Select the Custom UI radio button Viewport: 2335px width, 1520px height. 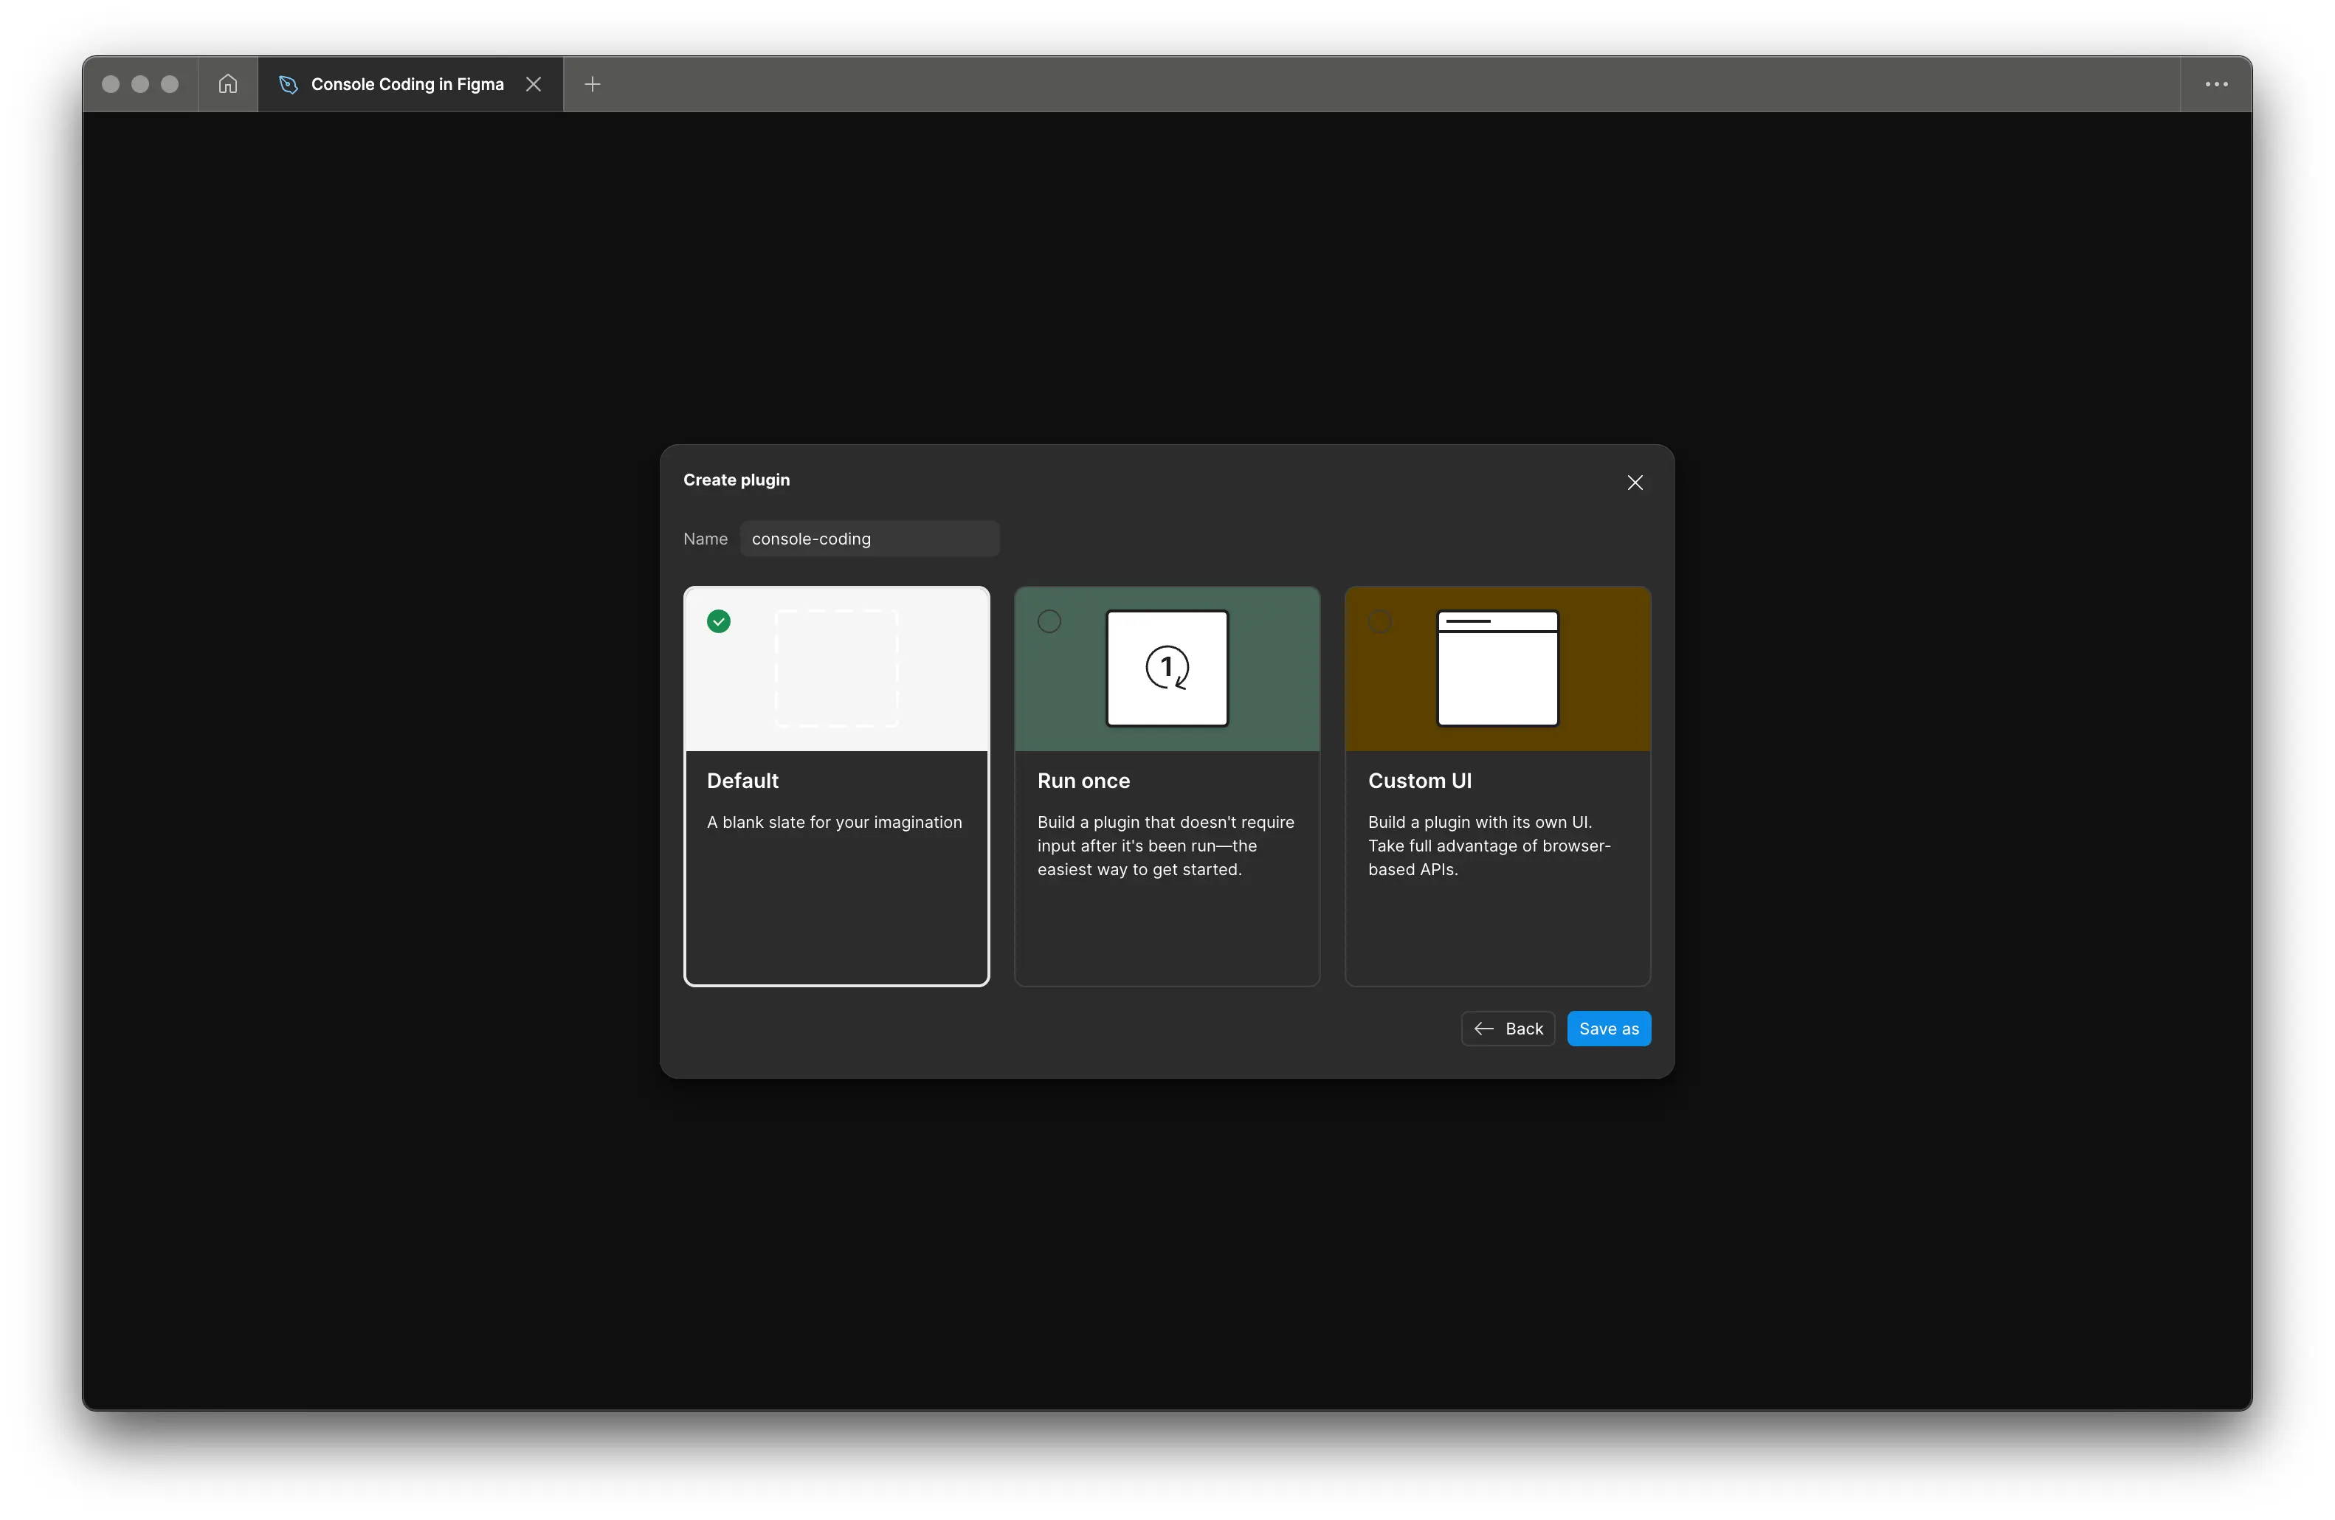1379,622
